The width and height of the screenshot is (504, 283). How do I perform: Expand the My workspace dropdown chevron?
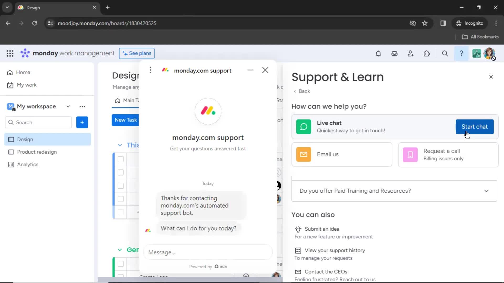coord(68,106)
